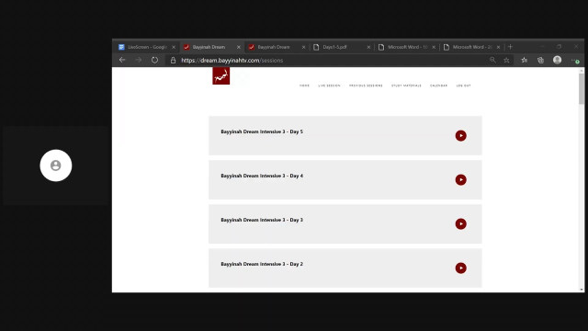The image size is (588, 331).
Task: Switch to the second Bayyinah Dream tab
Action: [277, 47]
